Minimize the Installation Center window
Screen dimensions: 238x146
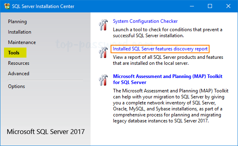click(192, 6)
